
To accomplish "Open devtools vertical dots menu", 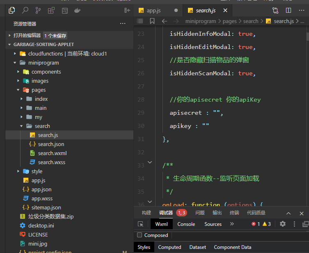I will tap(294, 224).
